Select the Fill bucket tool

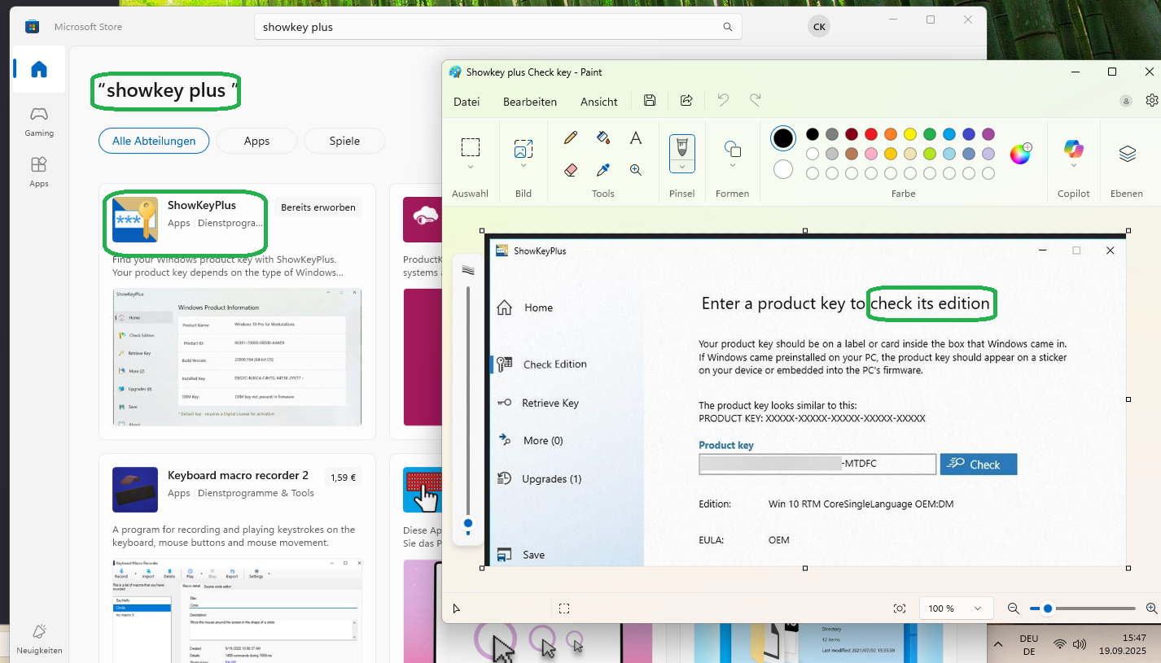click(x=603, y=137)
